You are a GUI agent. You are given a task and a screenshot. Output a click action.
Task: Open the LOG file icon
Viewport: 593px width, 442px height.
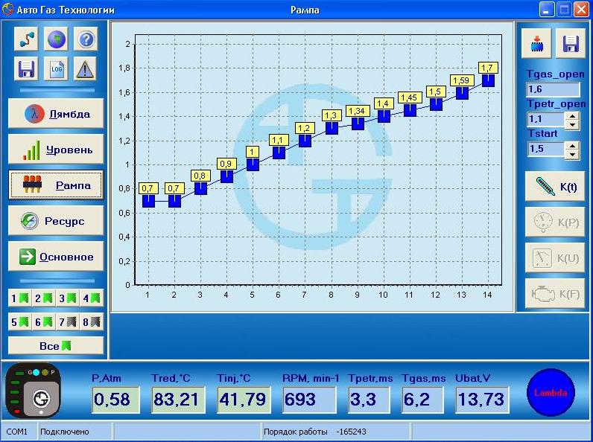(x=57, y=69)
